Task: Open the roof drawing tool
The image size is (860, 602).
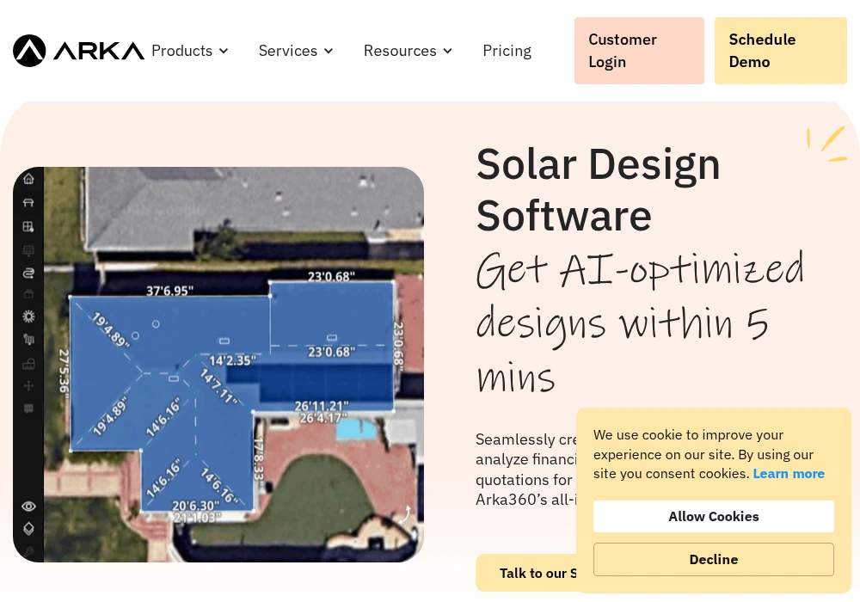Action: pos(28,202)
